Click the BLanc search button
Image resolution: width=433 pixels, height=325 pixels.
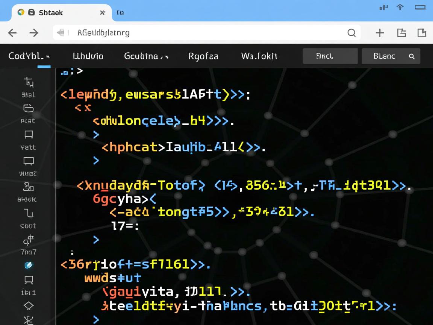click(391, 56)
